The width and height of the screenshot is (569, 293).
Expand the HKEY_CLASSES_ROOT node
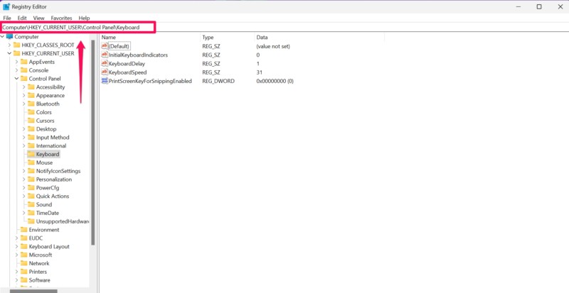click(10, 45)
